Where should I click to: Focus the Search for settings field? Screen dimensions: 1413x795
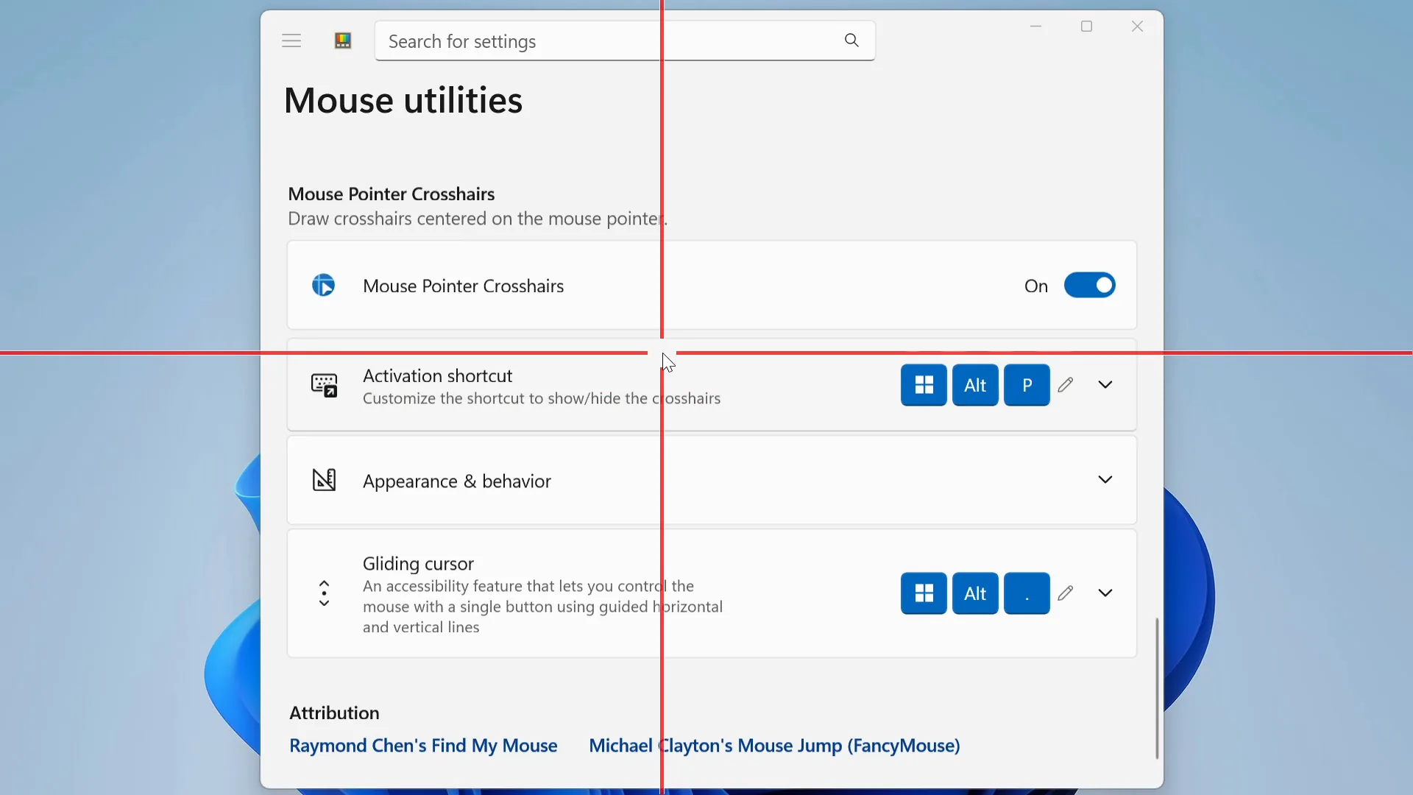pyautogui.click(x=625, y=41)
